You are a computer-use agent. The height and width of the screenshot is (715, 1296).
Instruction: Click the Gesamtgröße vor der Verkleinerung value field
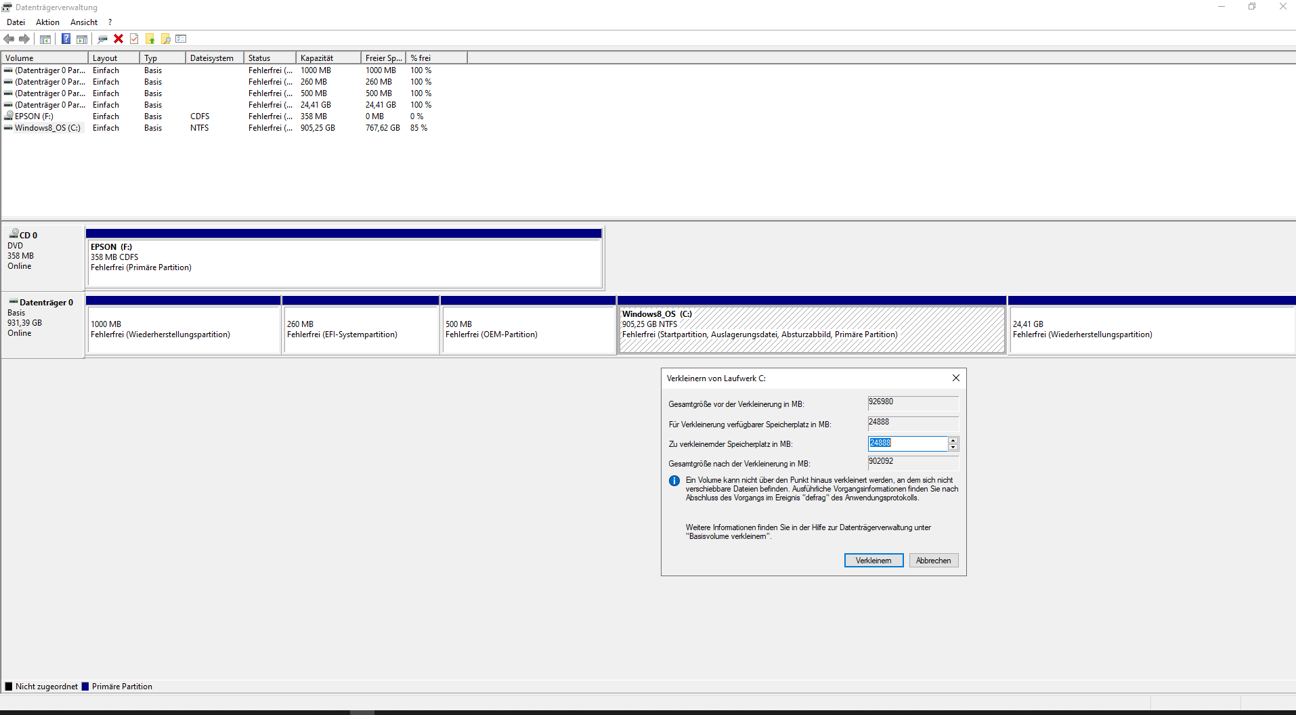click(913, 403)
